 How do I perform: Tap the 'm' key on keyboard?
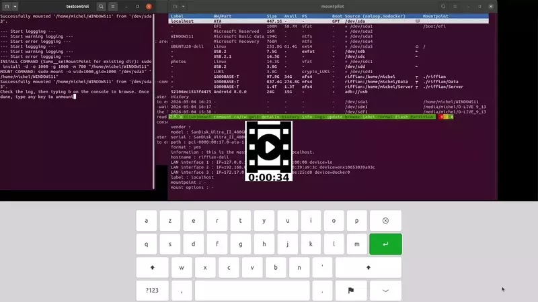point(357,244)
